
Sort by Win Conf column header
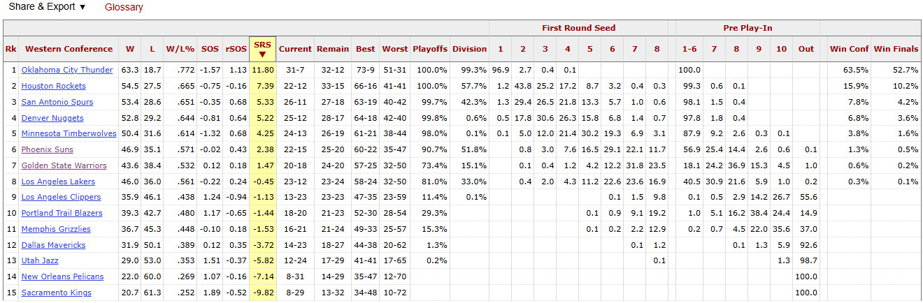[x=849, y=49]
